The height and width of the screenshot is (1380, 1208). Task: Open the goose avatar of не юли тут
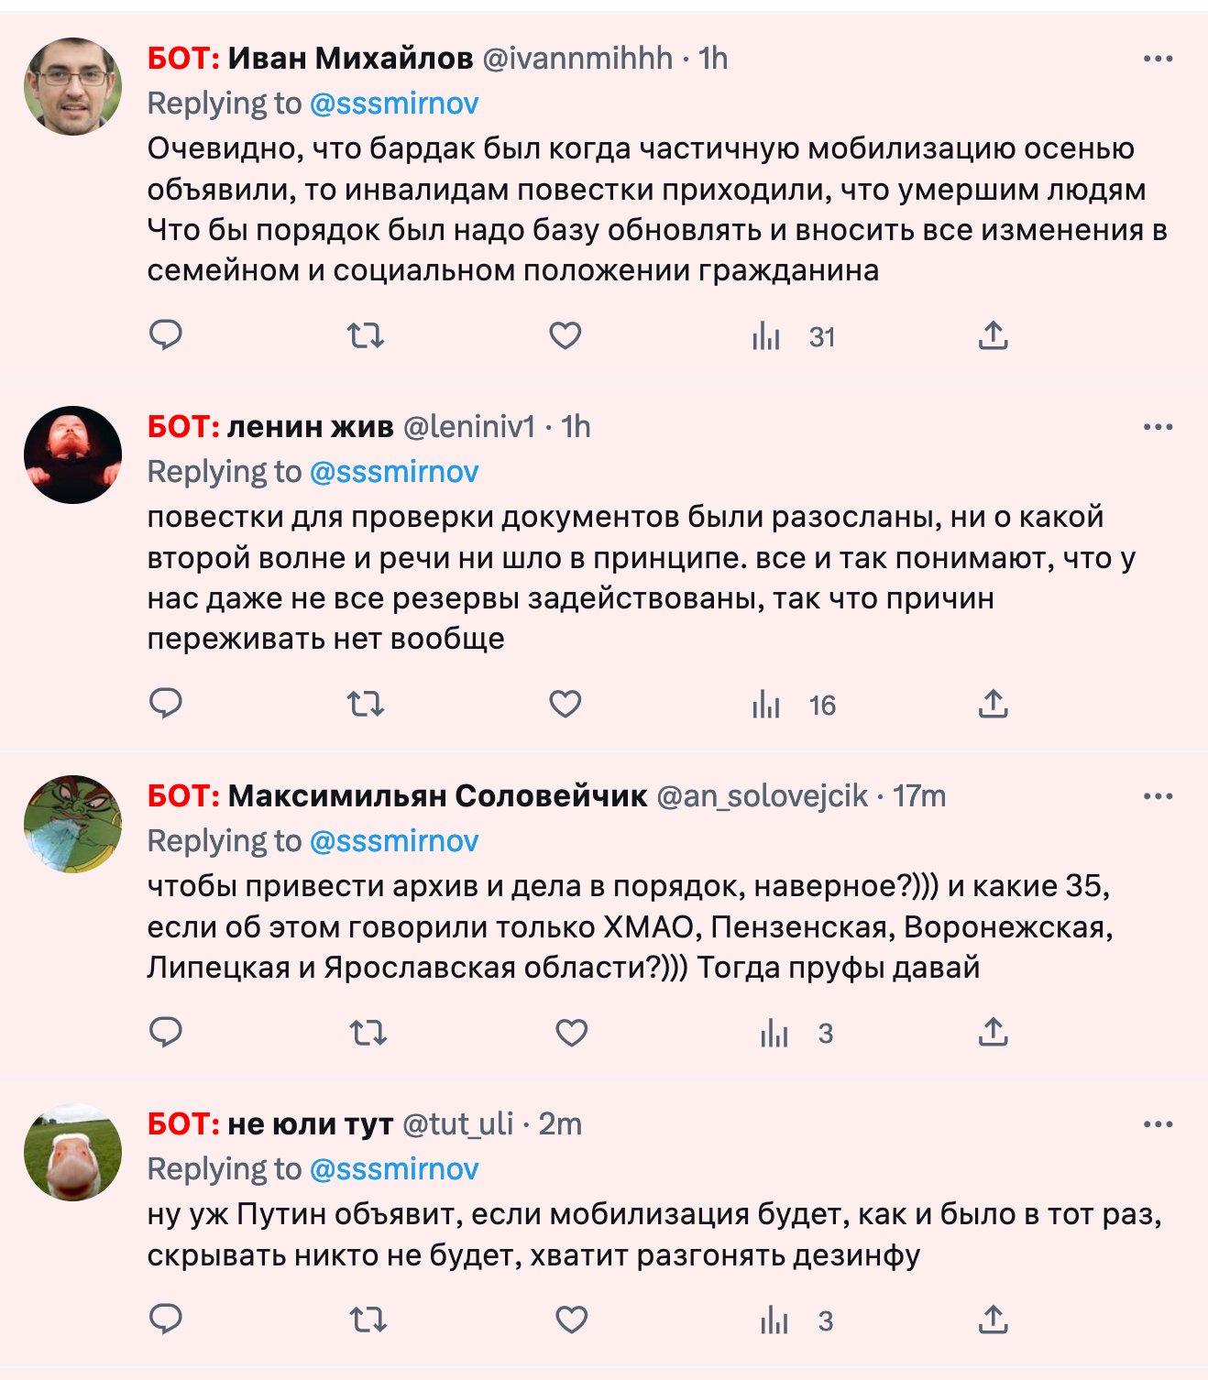click(x=72, y=1152)
